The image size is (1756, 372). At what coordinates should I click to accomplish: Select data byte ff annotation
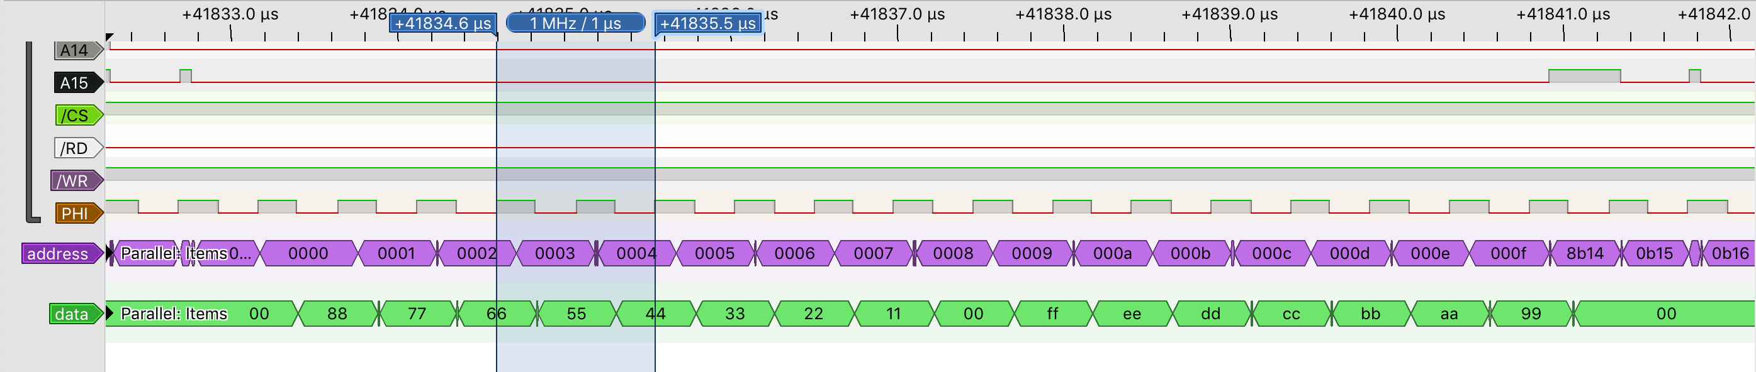tap(1052, 314)
